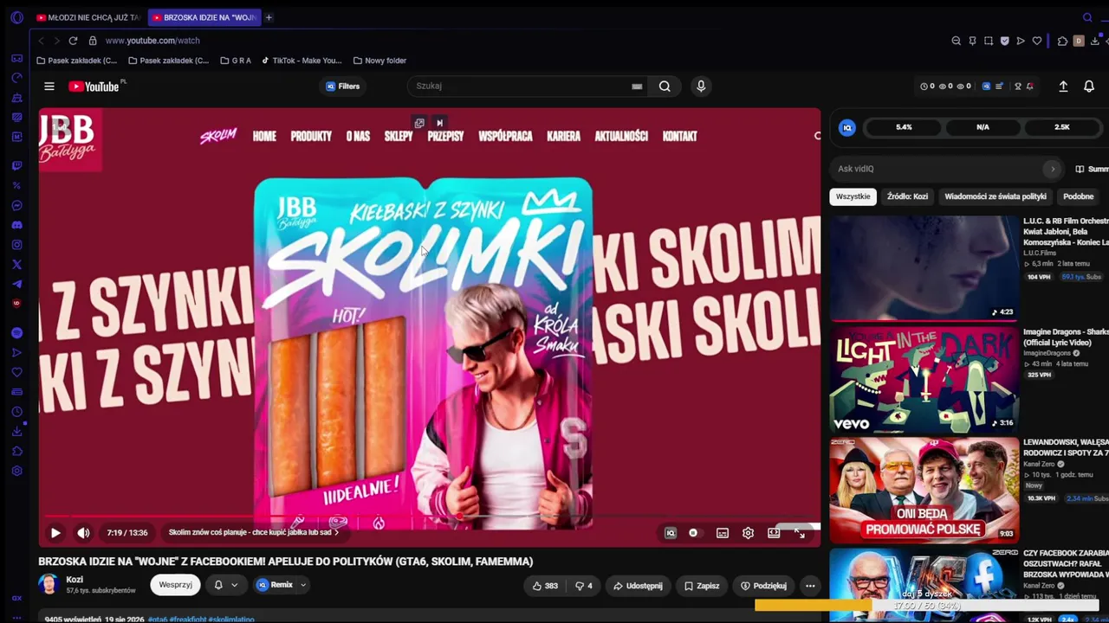The height and width of the screenshot is (623, 1109).
Task: Open the Opera GX main menu logo
Action: point(16,17)
